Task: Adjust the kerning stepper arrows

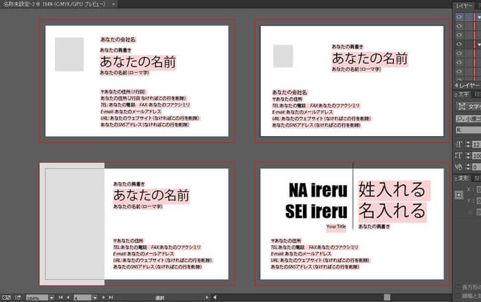Action: [x=468, y=166]
